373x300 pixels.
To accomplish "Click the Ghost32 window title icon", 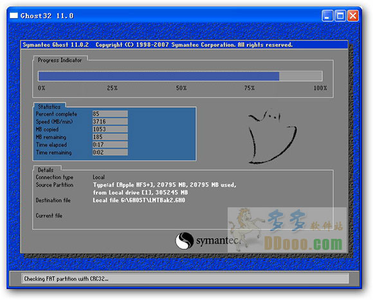I will (14, 15).
